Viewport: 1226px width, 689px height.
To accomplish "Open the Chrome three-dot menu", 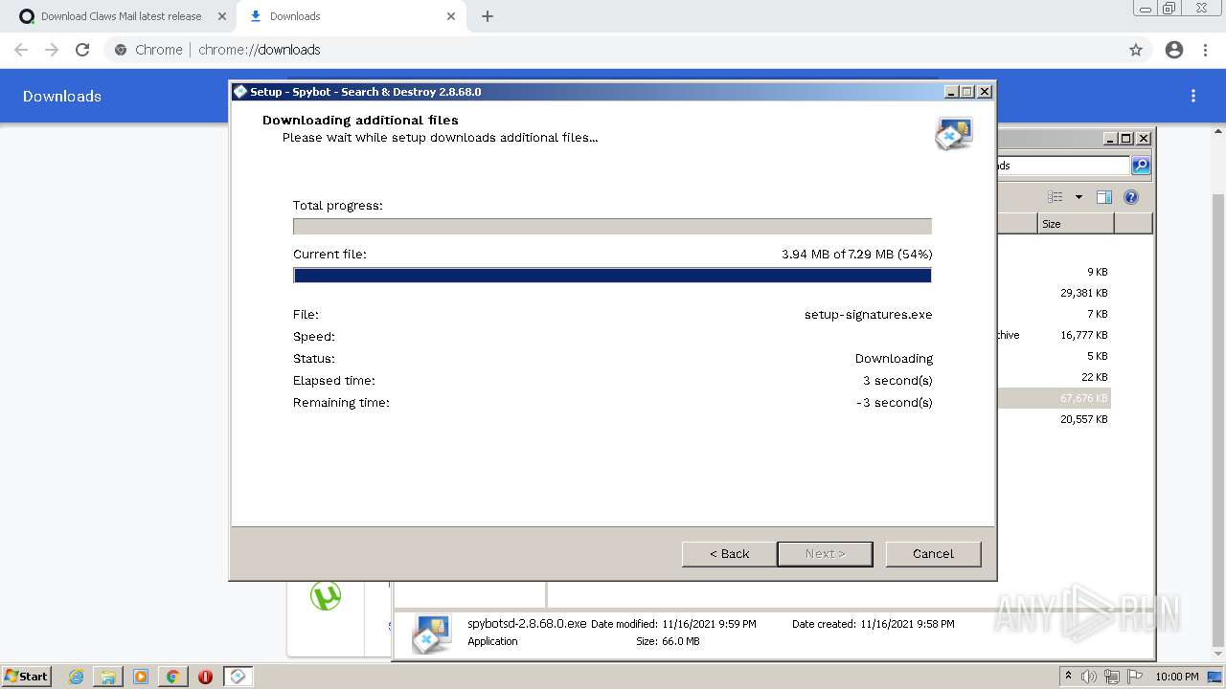I will 1205,50.
